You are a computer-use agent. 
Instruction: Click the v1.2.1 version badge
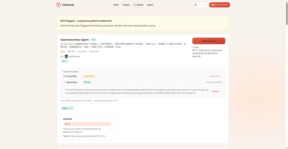[x=94, y=40]
